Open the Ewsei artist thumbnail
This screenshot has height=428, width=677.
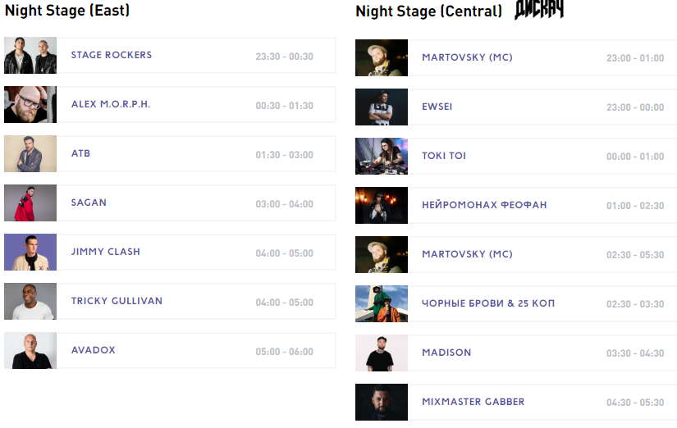click(x=382, y=107)
